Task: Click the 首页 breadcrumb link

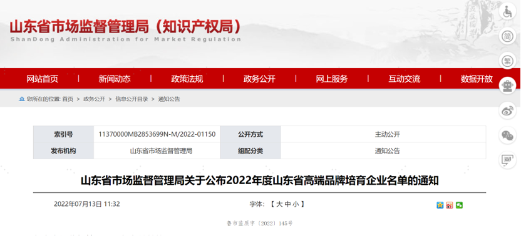Action: (68, 99)
